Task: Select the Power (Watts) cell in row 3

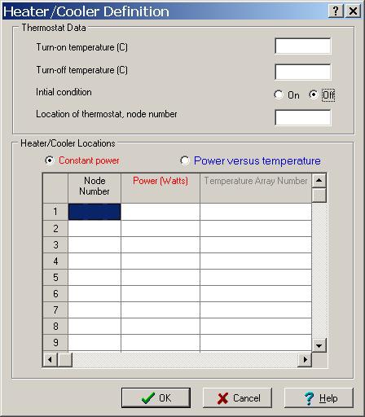Action: [x=161, y=245]
